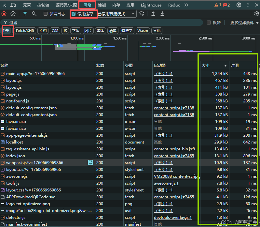The width and height of the screenshot is (260, 227).
Task: Select 网络 tab
Action: point(88,5)
